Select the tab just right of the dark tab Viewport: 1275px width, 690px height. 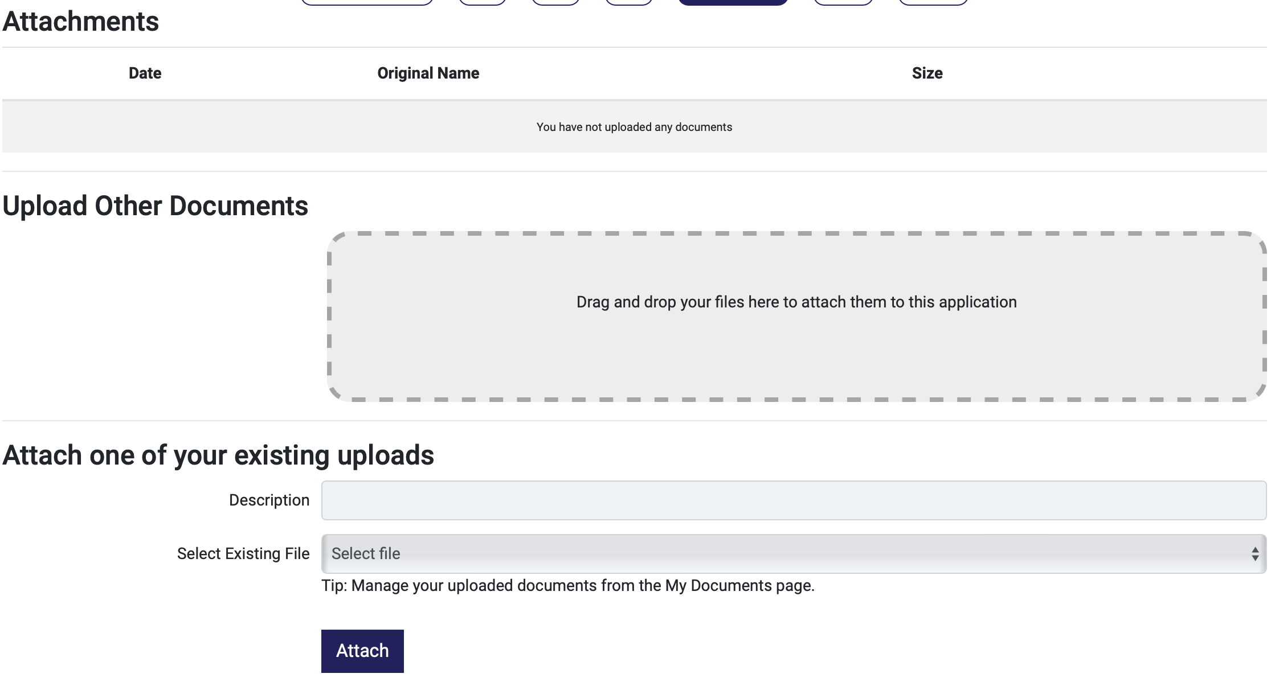coord(843,2)
